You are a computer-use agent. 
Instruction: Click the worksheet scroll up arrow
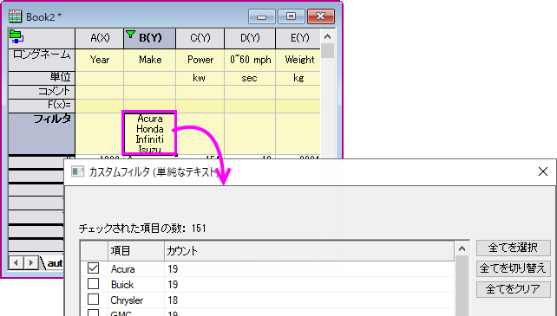click(x=328, y=36)
